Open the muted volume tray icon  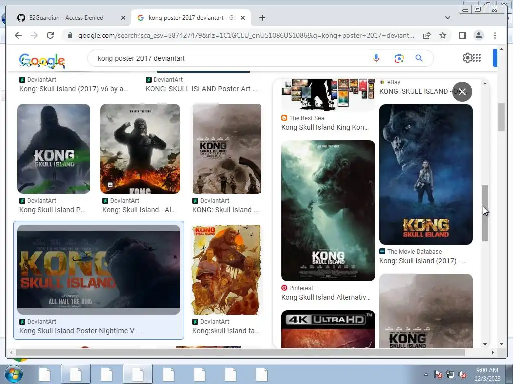[462, 375]
